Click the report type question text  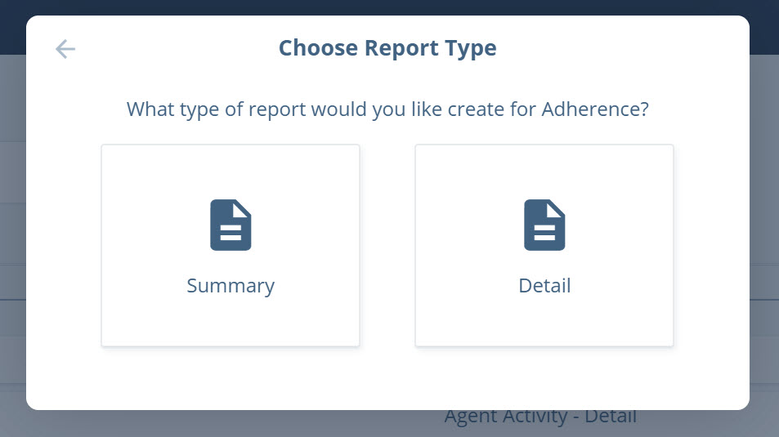(387, 109)
